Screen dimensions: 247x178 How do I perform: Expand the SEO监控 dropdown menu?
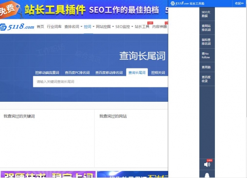coord(124,26)
